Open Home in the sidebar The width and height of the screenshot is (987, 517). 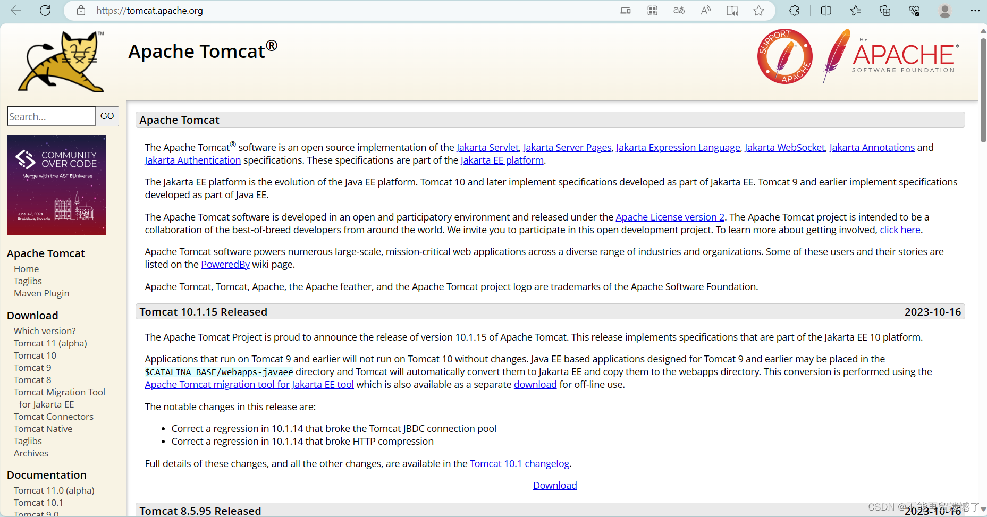26,269
